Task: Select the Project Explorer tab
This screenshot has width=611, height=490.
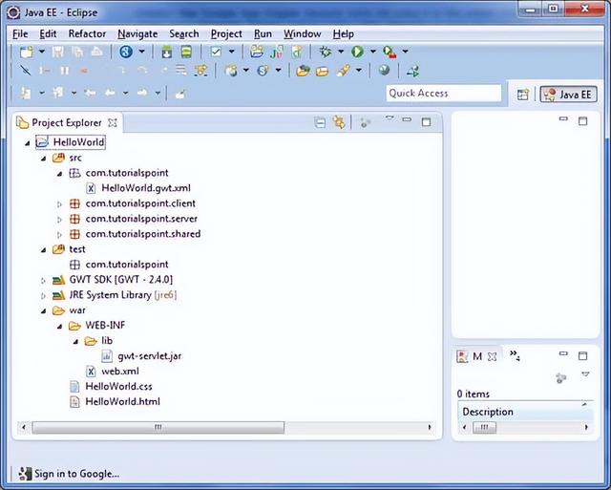Action: click(x=67, y=123)
